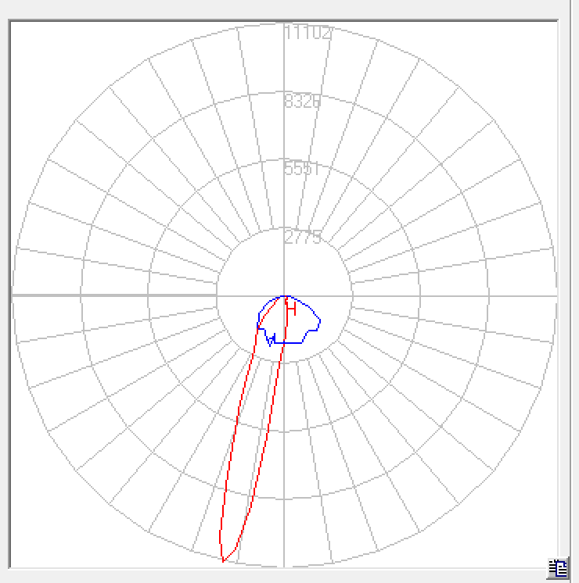Click the document list button below the plot
The height and width of the screenshot is (583, 579).
557,568
